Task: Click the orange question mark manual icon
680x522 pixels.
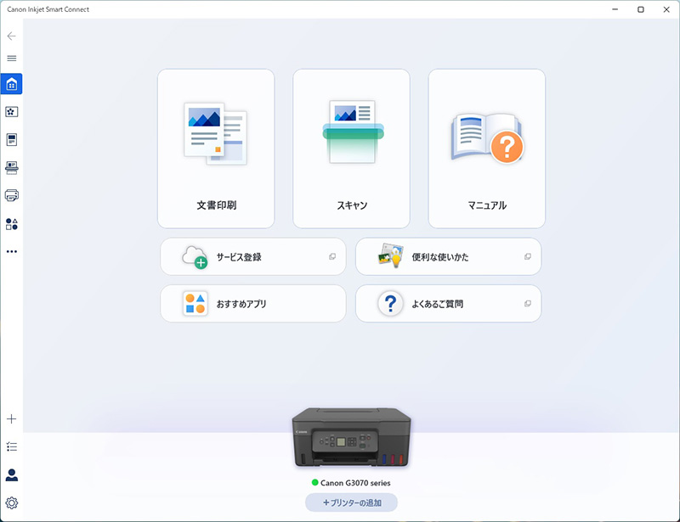Action: tap(507, 147)
